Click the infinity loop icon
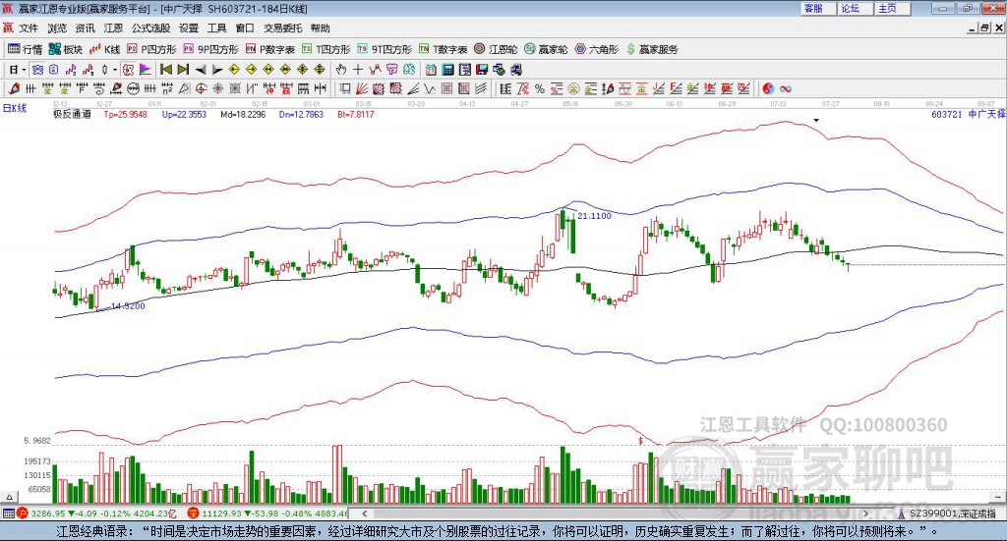Image resolution: width=1007 pixels, height=541 pixels. (786, 89)
